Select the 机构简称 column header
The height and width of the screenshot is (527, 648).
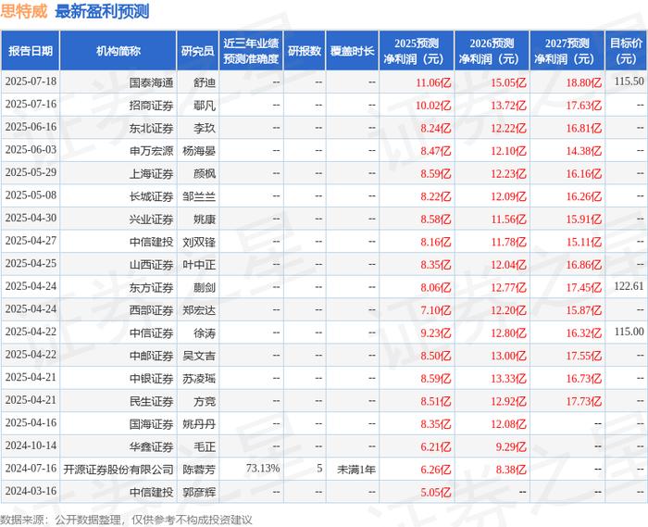tap(118, 51)
